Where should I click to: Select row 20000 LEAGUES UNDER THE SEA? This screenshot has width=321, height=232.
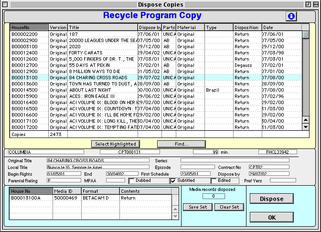(156, 40)
